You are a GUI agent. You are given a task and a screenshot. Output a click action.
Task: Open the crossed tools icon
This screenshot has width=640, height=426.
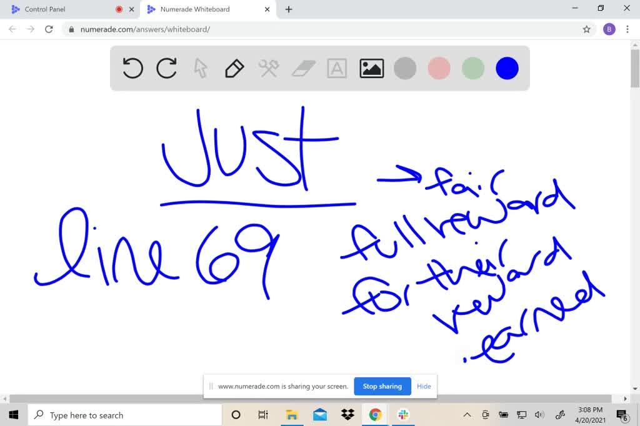point(269,68)
